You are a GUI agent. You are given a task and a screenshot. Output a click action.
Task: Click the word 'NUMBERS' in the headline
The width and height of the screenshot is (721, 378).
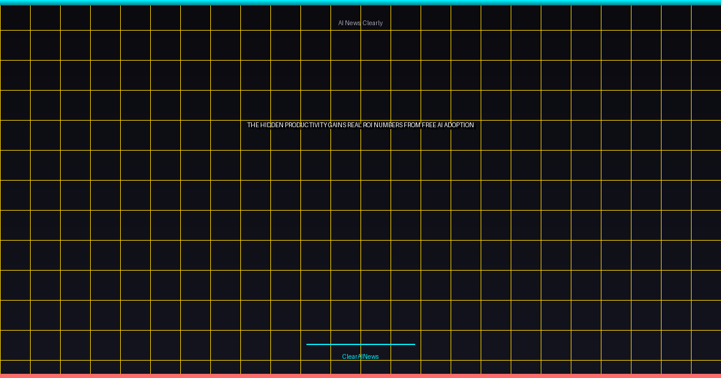(389, 125)
